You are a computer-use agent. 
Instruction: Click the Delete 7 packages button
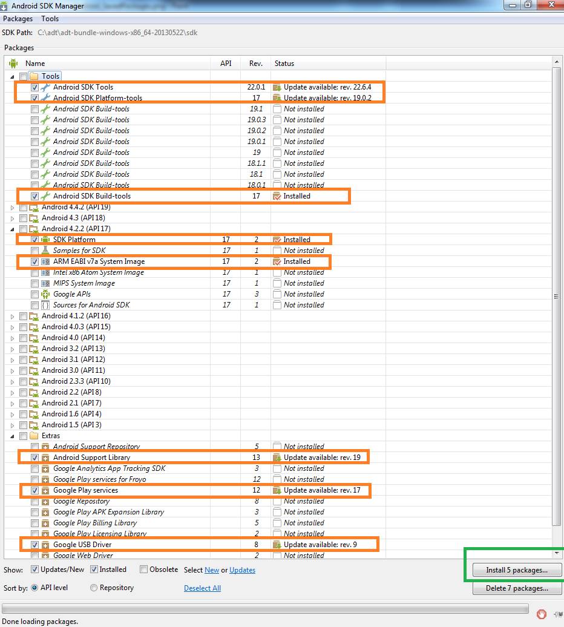[517, 588]
